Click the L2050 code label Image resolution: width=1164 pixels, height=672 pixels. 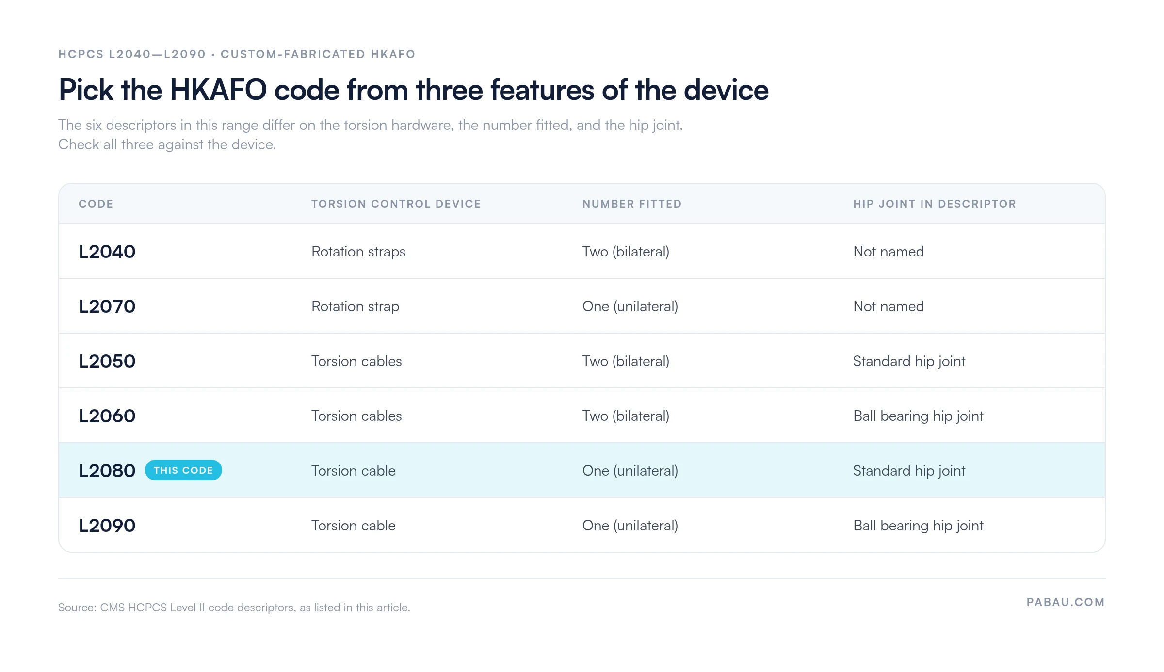point(107,361)
